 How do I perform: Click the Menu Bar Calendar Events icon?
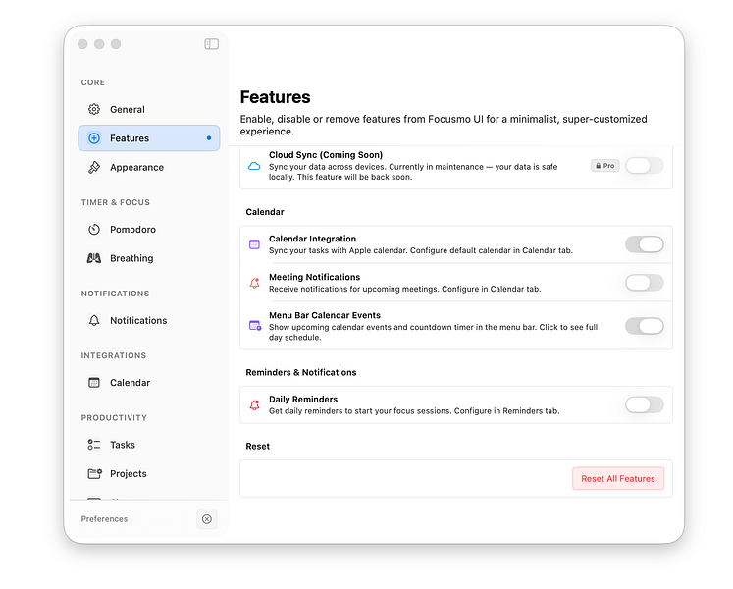click(255, 326)
